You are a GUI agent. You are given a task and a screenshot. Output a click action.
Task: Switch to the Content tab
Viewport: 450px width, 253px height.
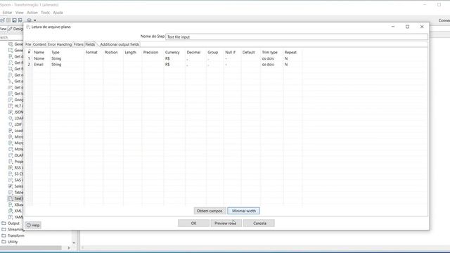[39, 44]
